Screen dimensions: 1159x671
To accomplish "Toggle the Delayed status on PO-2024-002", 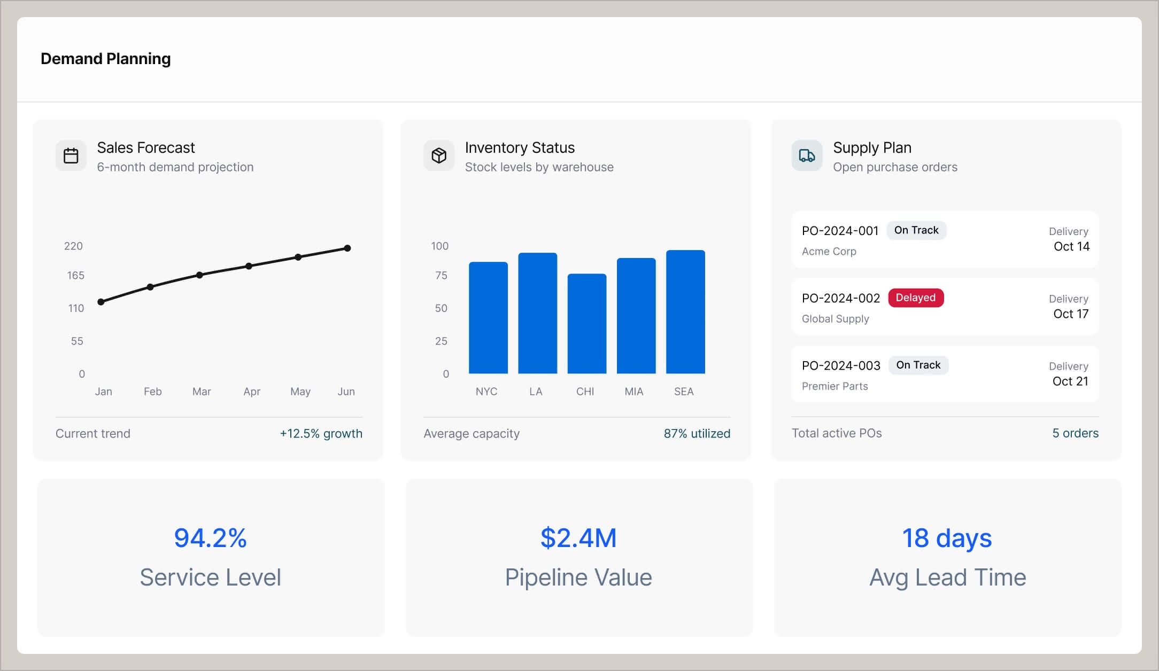I will (x=915, y=298).
